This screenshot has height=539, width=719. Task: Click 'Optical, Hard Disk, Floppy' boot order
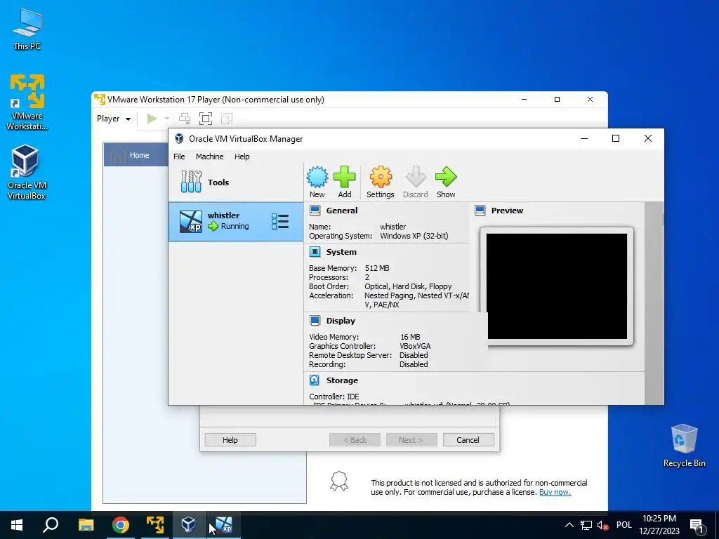click(x=408, y=286)
